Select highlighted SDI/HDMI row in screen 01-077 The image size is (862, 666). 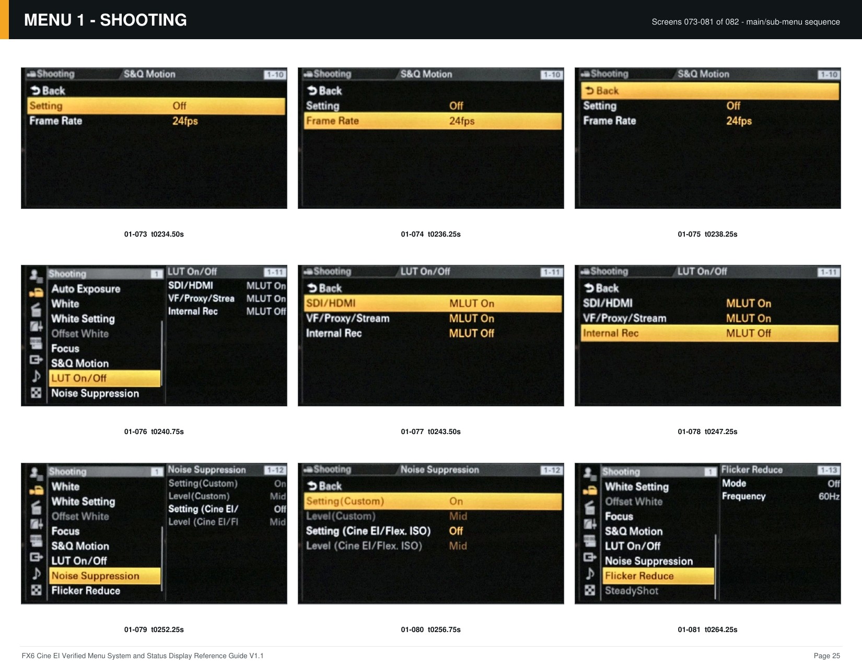tap(433, 303)
